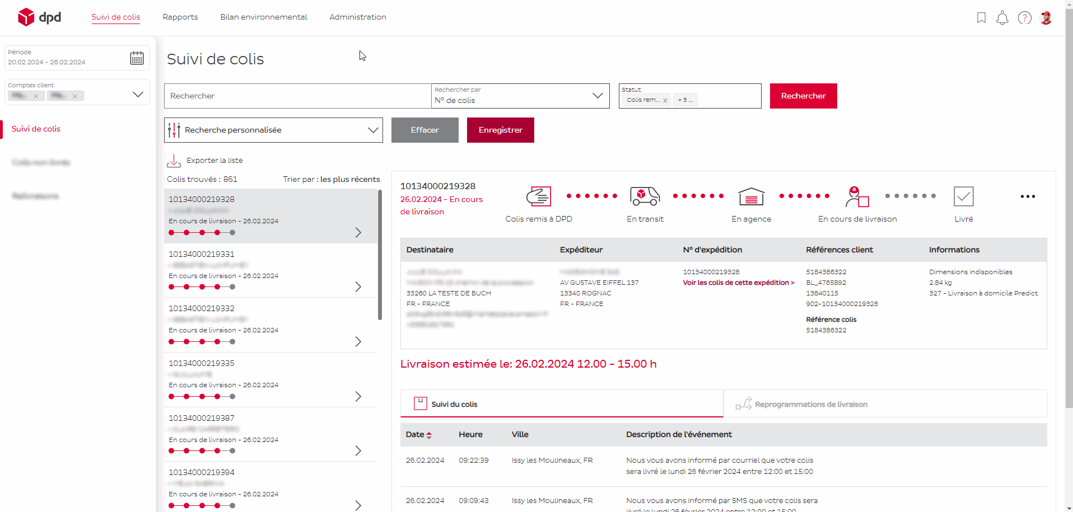Screen dimensions: 1073x512
Task: Switch to Reprogrammations de livraison tab
Action: (x=810, y=404)
